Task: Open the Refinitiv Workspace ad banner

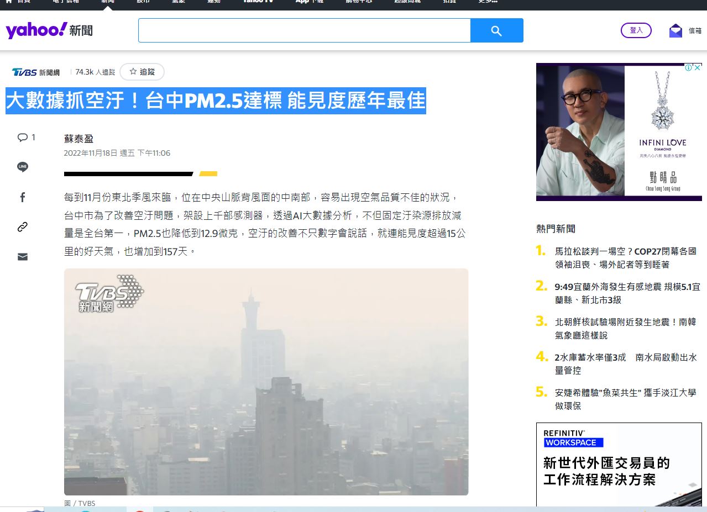Action: 619,465
